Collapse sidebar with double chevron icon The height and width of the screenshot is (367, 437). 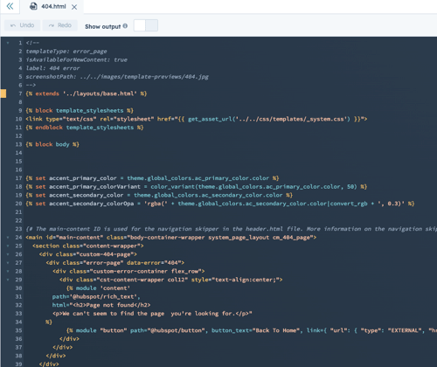[x=10, y=6]
